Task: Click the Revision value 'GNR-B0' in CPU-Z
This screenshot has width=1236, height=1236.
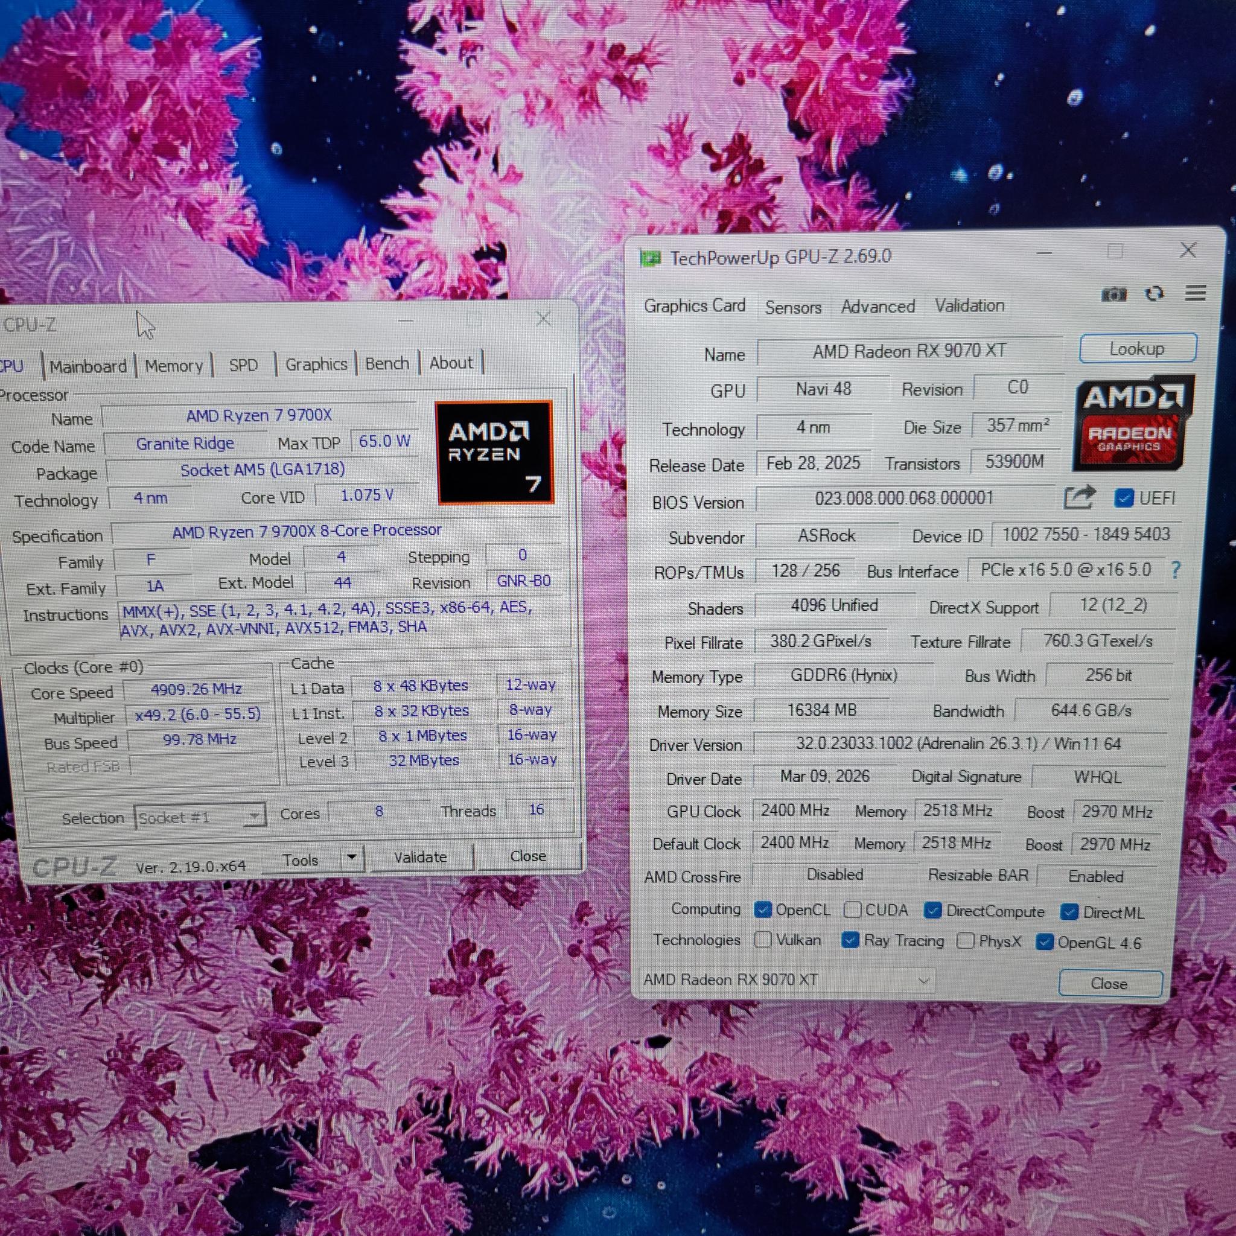Action: 523,581
